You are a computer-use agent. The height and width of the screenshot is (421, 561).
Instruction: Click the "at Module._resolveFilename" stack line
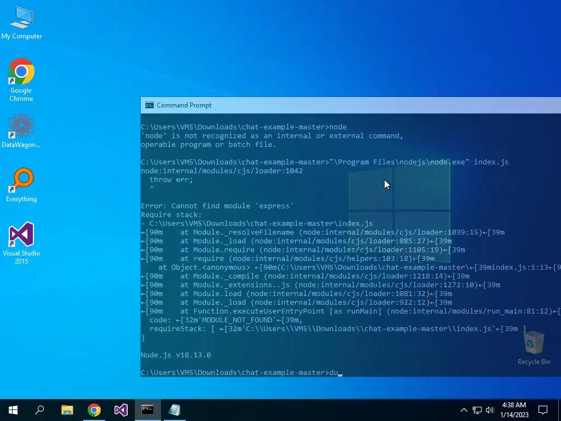(323, 232)
